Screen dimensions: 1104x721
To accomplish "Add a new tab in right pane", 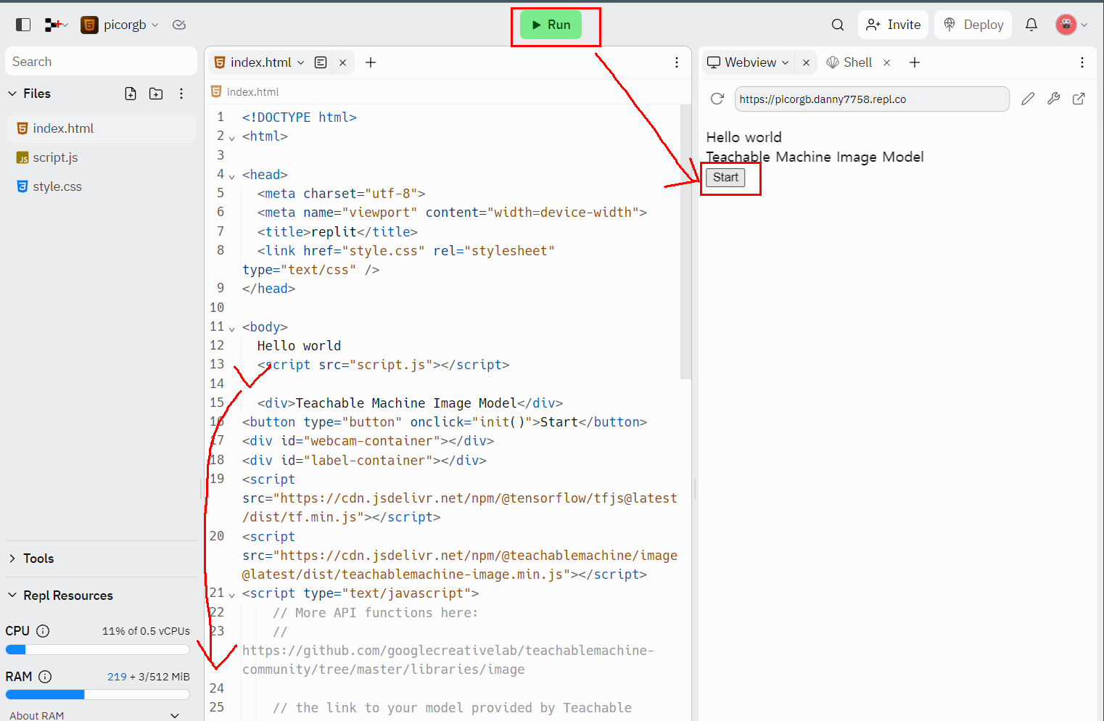I will [915, 62].
